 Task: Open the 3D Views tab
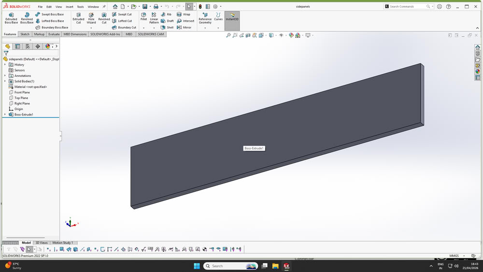tap(42, 243)
